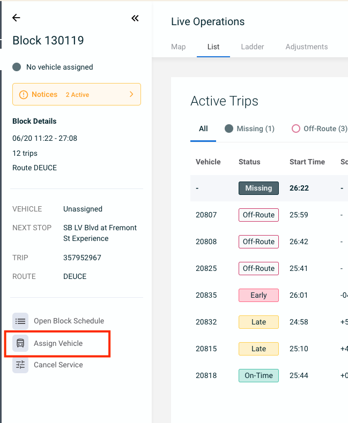Image resolution: width=348 pixels, height=423 pixels.
Task: Sort by the Vehicle column header
Action: tap(208, 162)
